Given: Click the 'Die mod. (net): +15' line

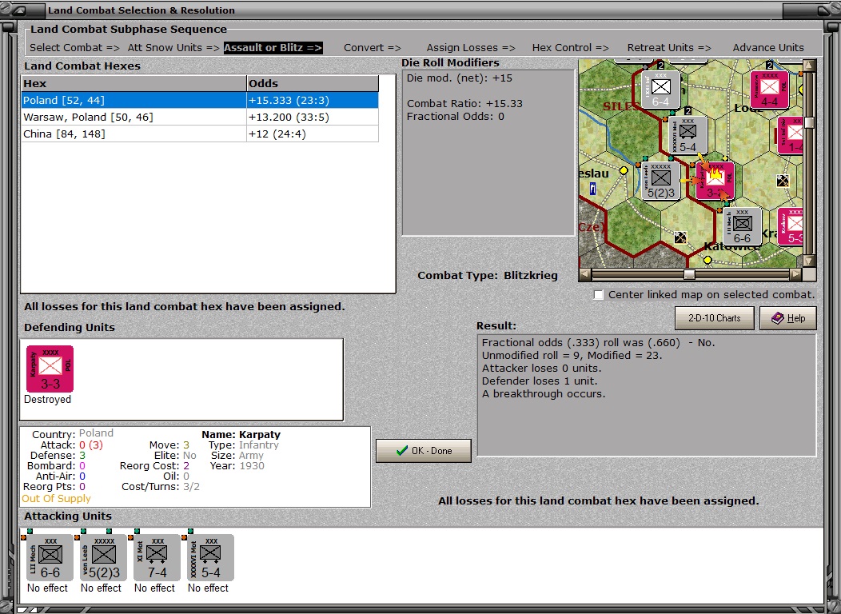Looking at the screenshot, I should [459, 78].
